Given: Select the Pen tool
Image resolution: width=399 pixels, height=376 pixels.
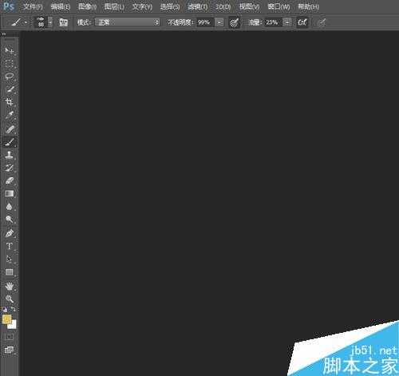Looking at the screenshot, I should [9, 233].
